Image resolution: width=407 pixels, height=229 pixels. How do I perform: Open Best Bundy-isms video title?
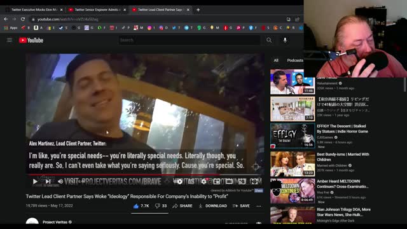point(343,157)
